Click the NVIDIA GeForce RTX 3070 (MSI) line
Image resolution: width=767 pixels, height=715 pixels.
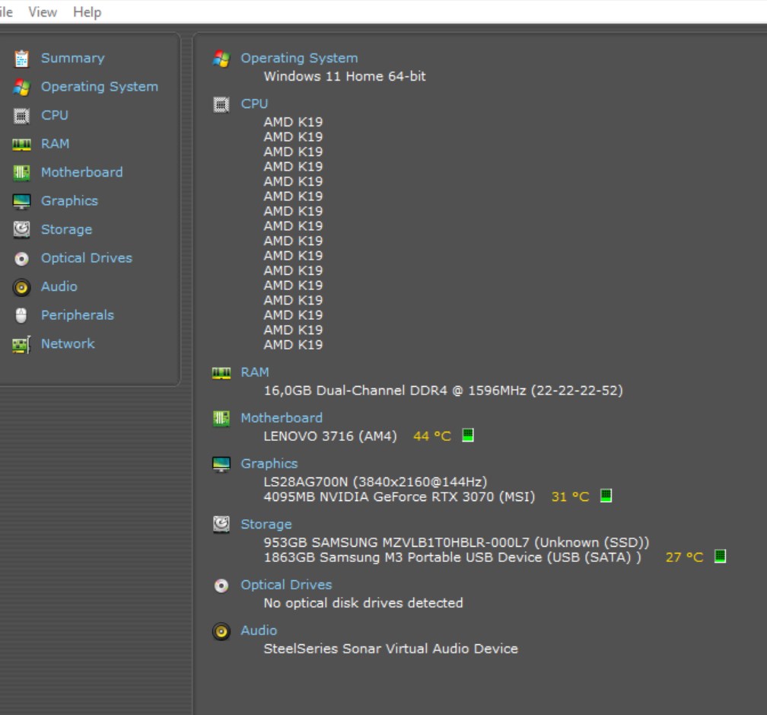(x=399, y=496)
